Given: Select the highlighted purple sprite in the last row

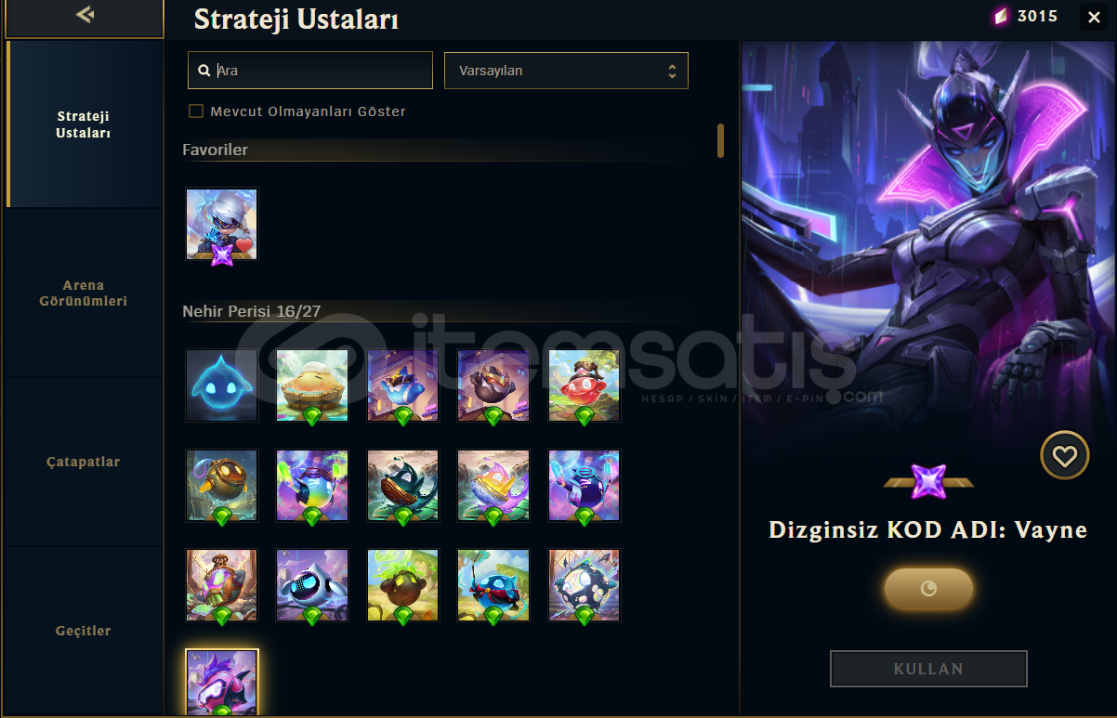Looking at the screenshot, I should point(221,683).
